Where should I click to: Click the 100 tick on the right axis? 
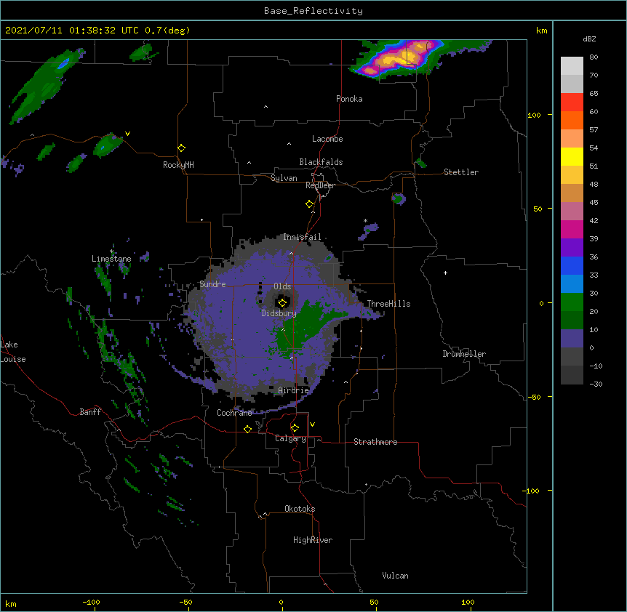pyautogui.click(x=534, y=115)
